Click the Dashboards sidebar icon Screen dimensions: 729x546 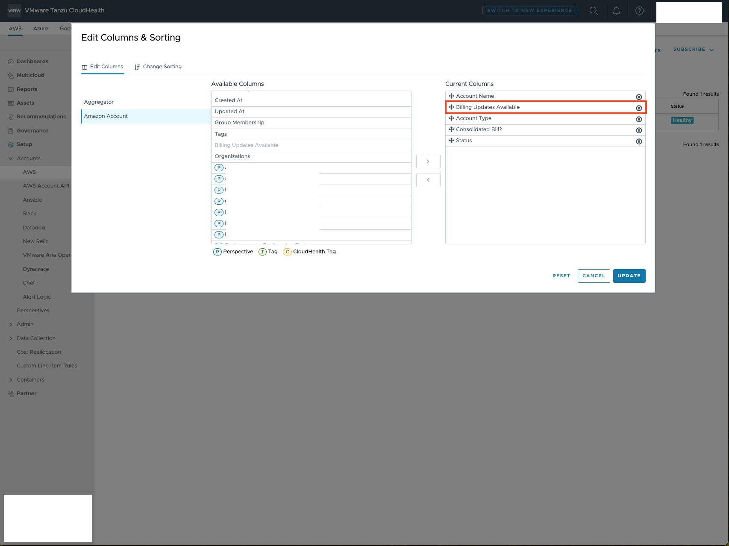[11, 62]
